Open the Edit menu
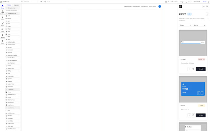This screenshot has width=210, height=131. pyautogui.click(x=41, y=2)
